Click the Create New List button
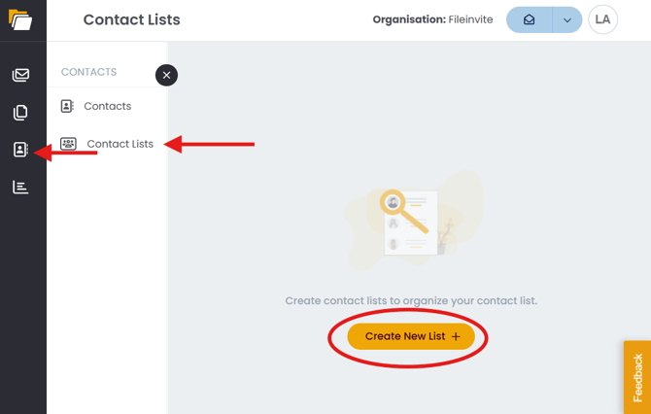Viewport: 651px width, 414px height. coord(411,336)
